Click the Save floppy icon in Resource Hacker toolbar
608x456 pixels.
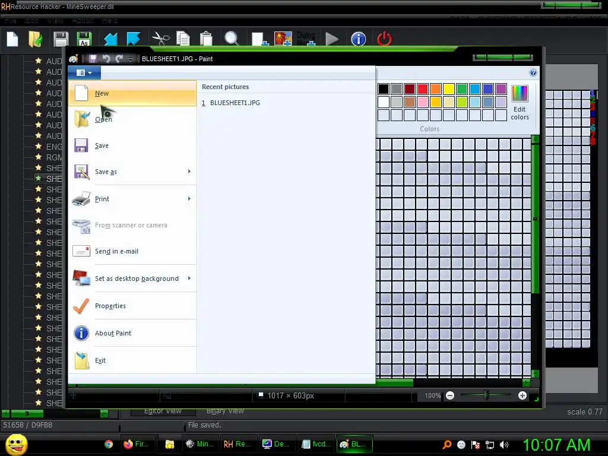pyautogui.click(x=61, y=39)
